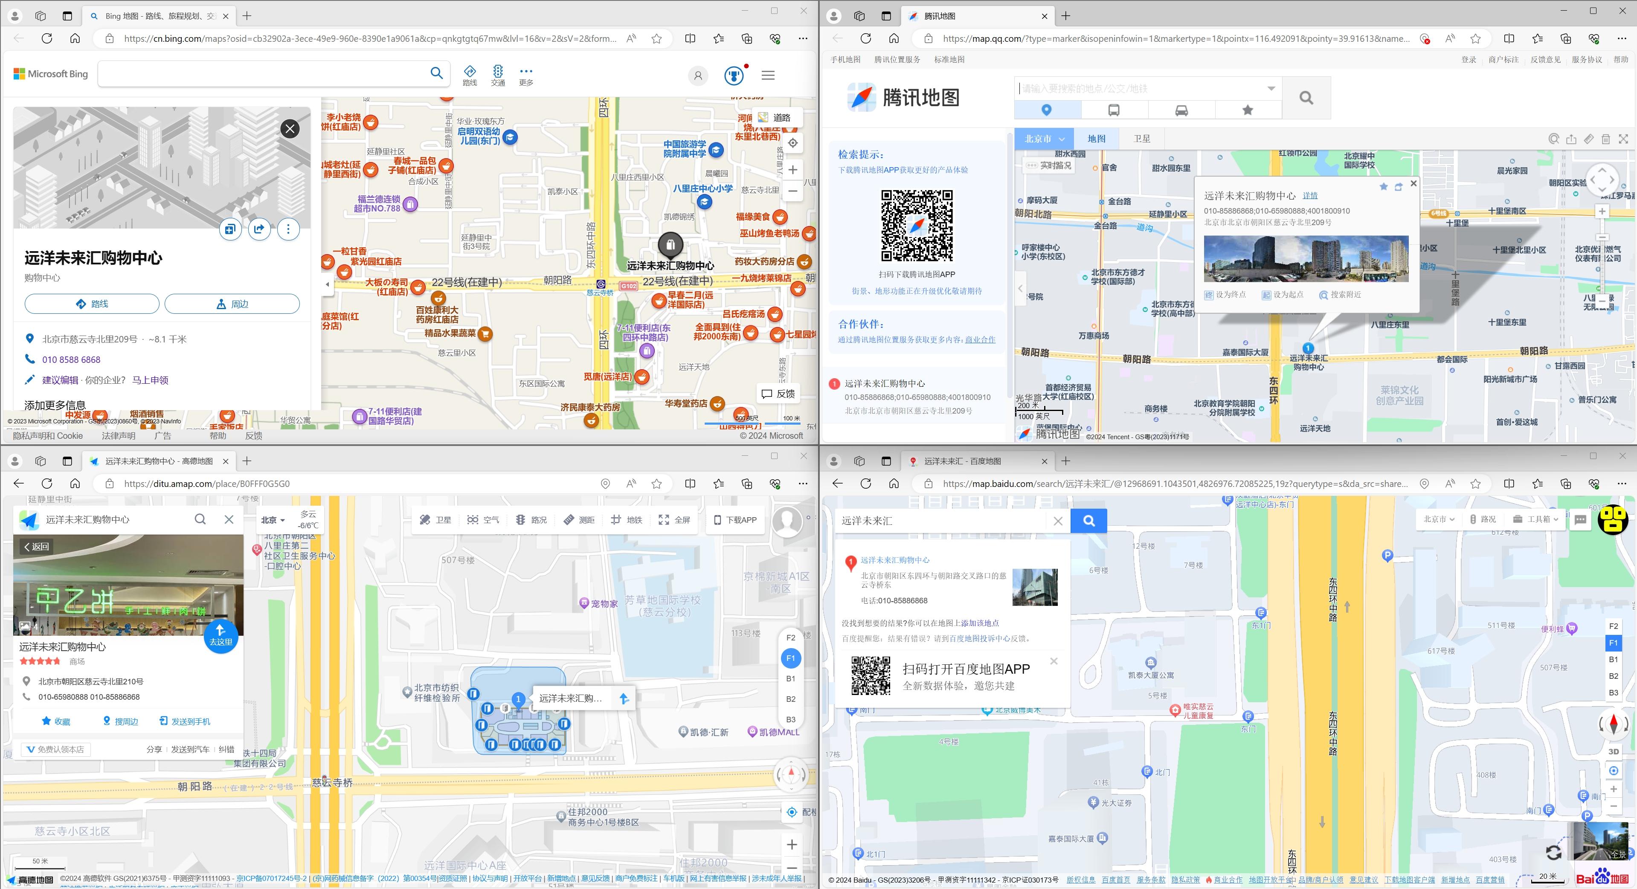Click Amap search magnifier icon

tap(200, 519)
